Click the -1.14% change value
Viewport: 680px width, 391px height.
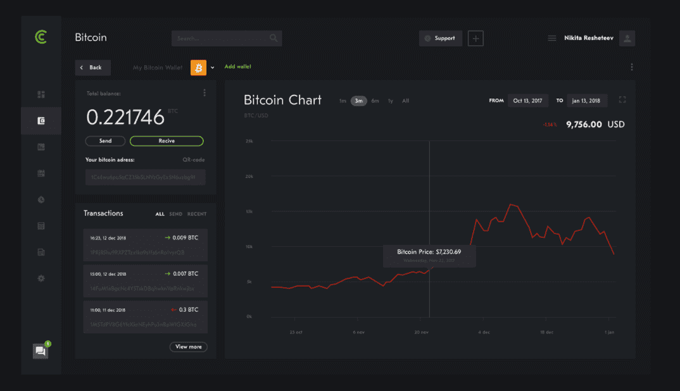pyautogui.click(x=550, y=125)
